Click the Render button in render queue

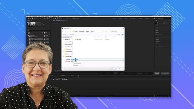(x=157, y=73)
